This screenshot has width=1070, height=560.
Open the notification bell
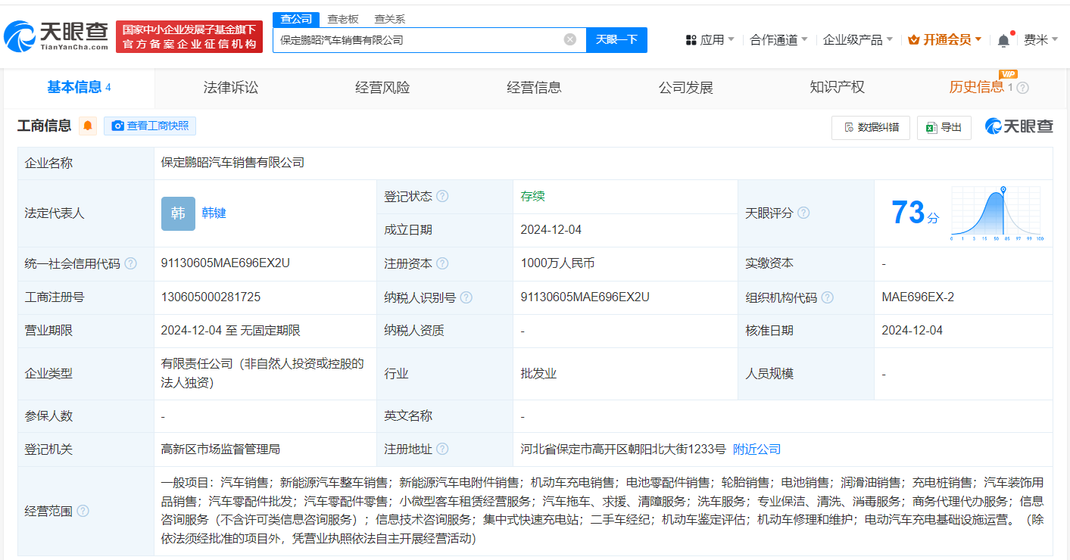pos(1004,40)
